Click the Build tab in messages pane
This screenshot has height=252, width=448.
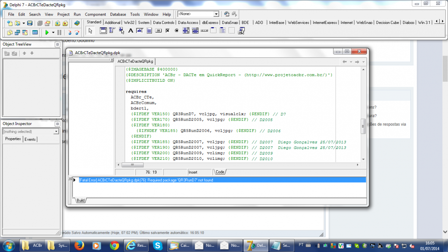(x=80, y=200)
